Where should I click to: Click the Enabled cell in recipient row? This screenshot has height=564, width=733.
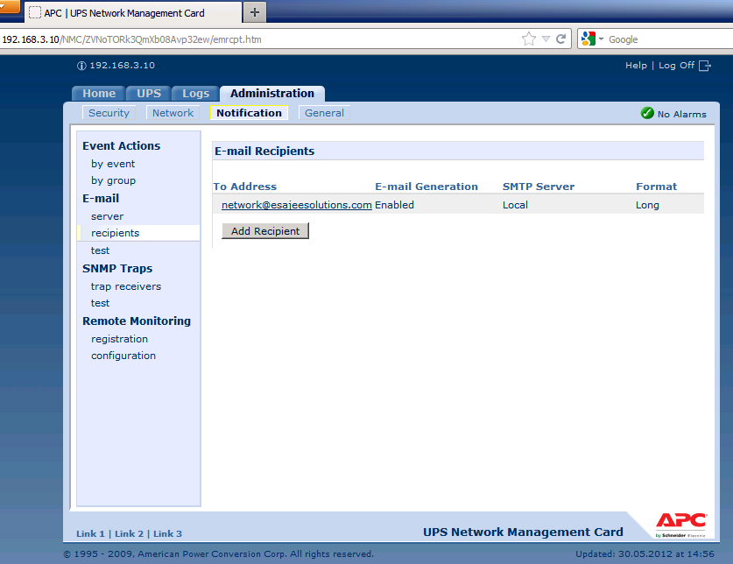click(x=394, y=205)
